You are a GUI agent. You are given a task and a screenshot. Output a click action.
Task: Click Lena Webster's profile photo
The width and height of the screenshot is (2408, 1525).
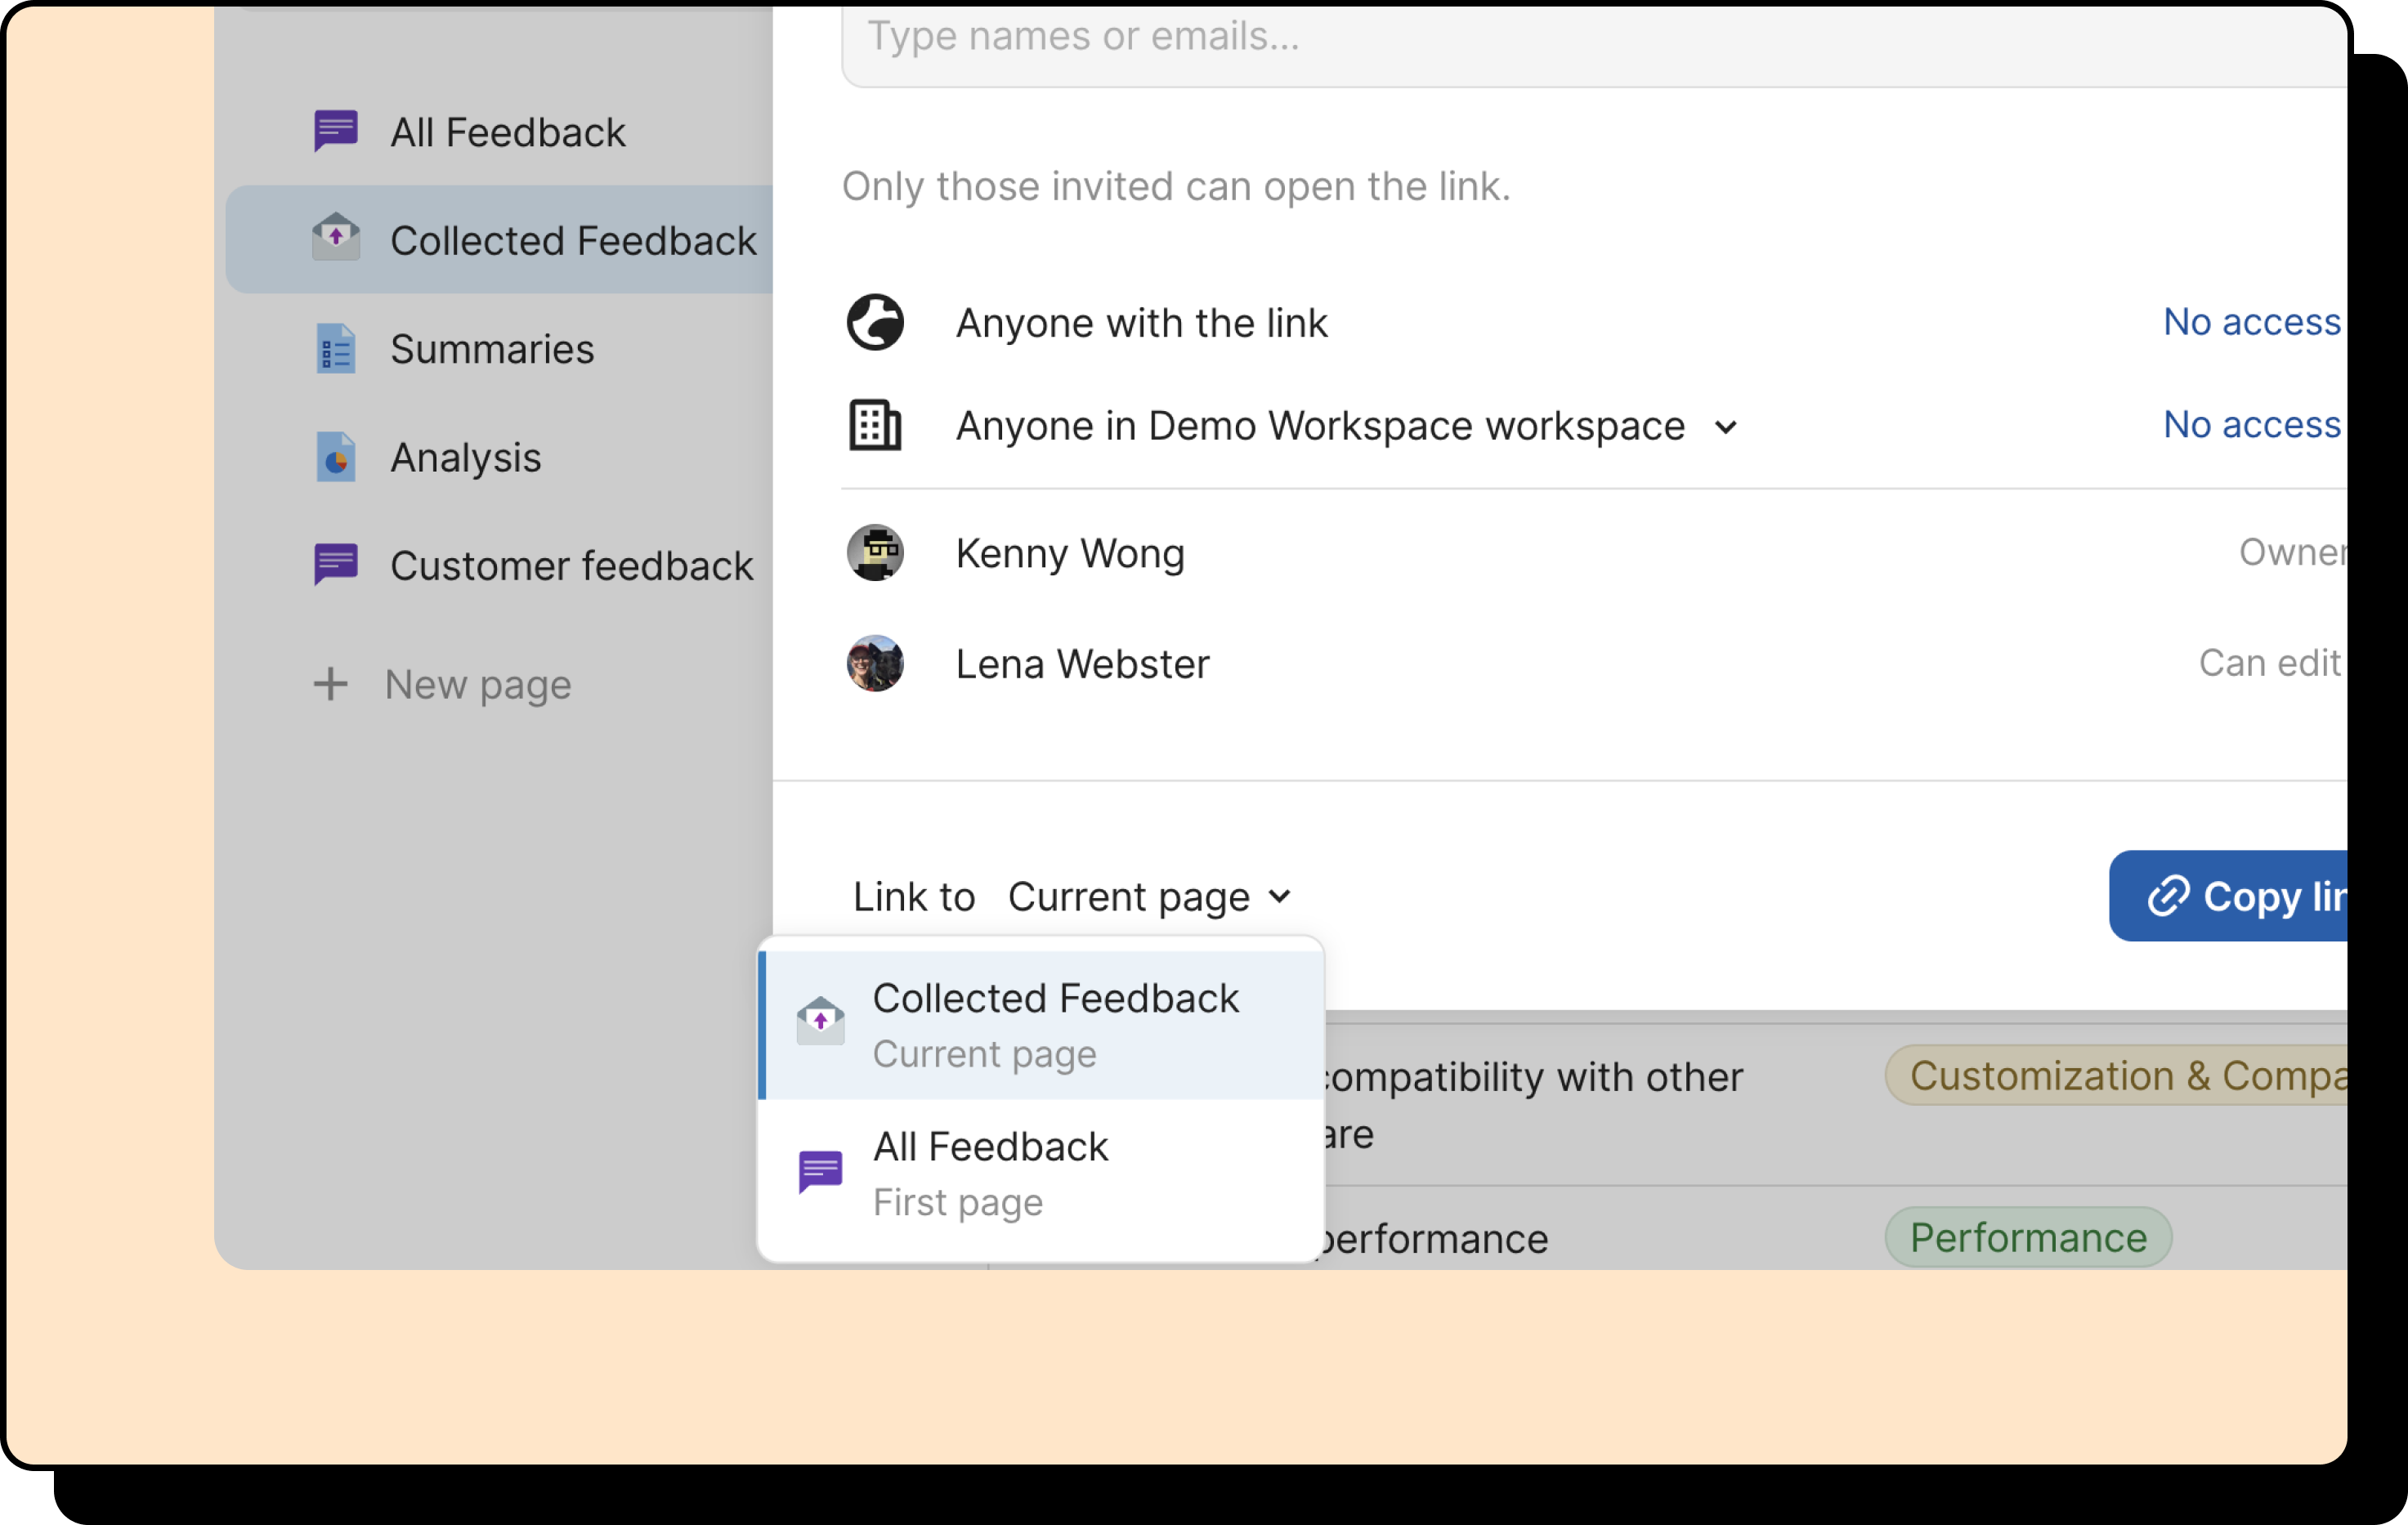pos(875,663)
